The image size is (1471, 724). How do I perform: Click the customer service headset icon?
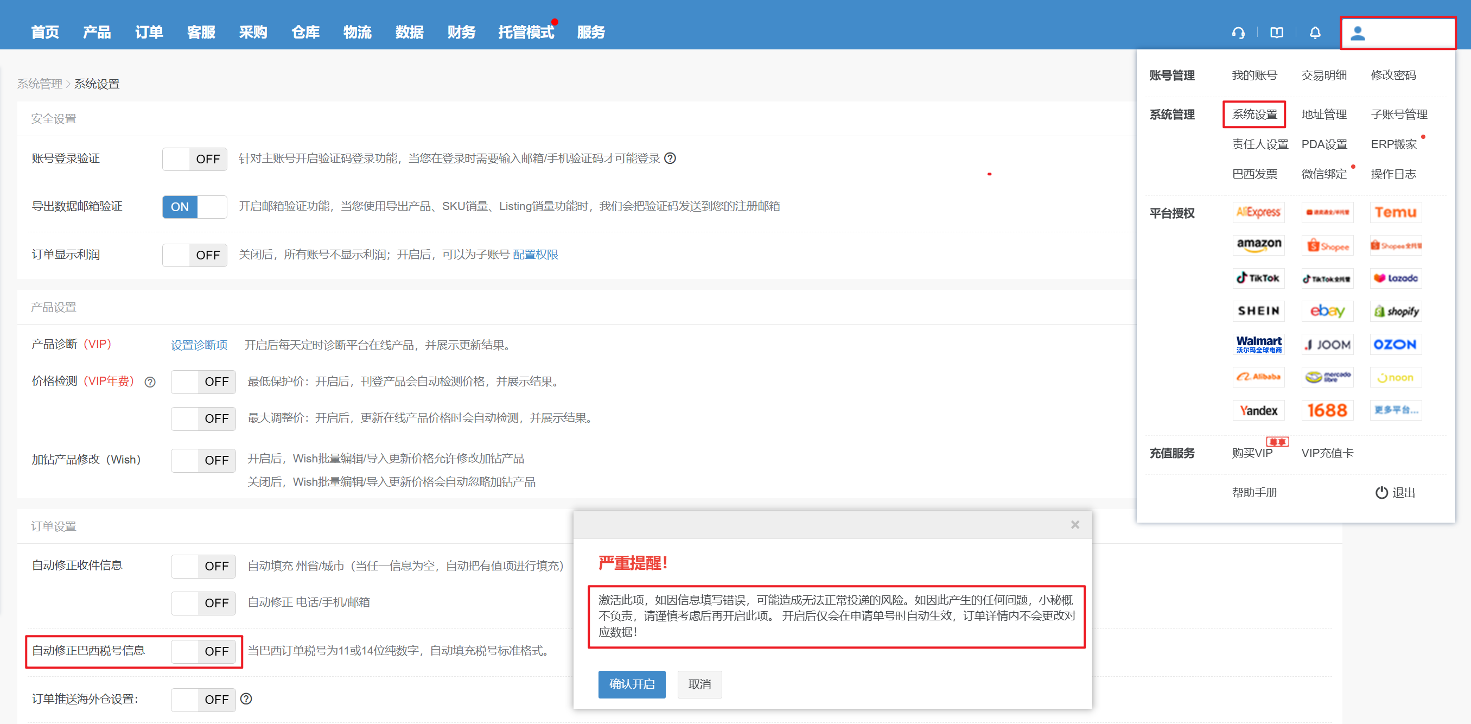[x=1238, y=33]
